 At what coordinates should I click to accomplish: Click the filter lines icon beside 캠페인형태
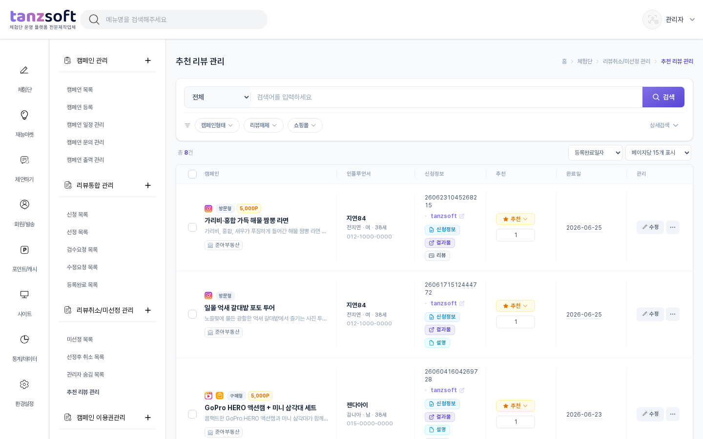click(187, 125)
